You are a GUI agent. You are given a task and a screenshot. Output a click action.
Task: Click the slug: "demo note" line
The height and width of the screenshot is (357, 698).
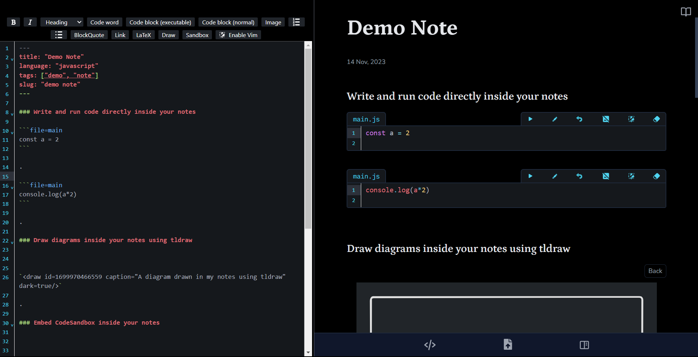click(x=50, y=84)
